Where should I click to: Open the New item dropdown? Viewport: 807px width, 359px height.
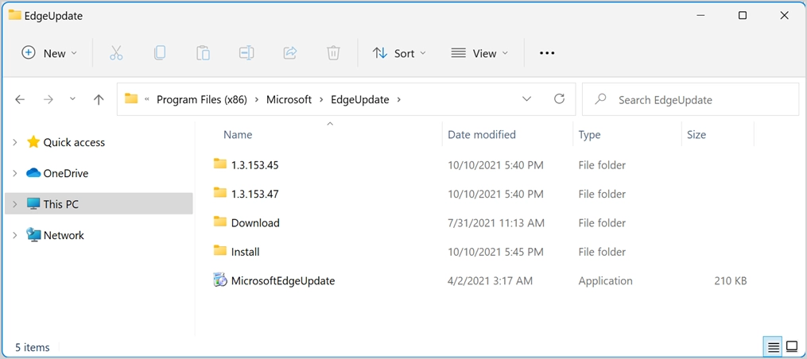click(x=49, y=53)
